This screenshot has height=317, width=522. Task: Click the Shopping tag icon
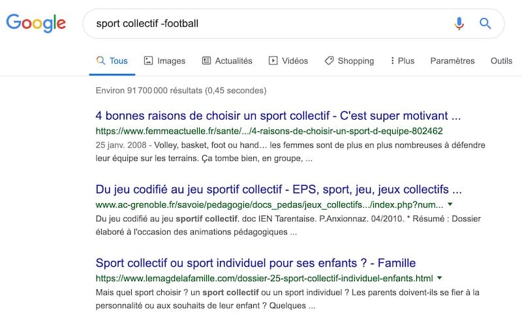(329, 61)
